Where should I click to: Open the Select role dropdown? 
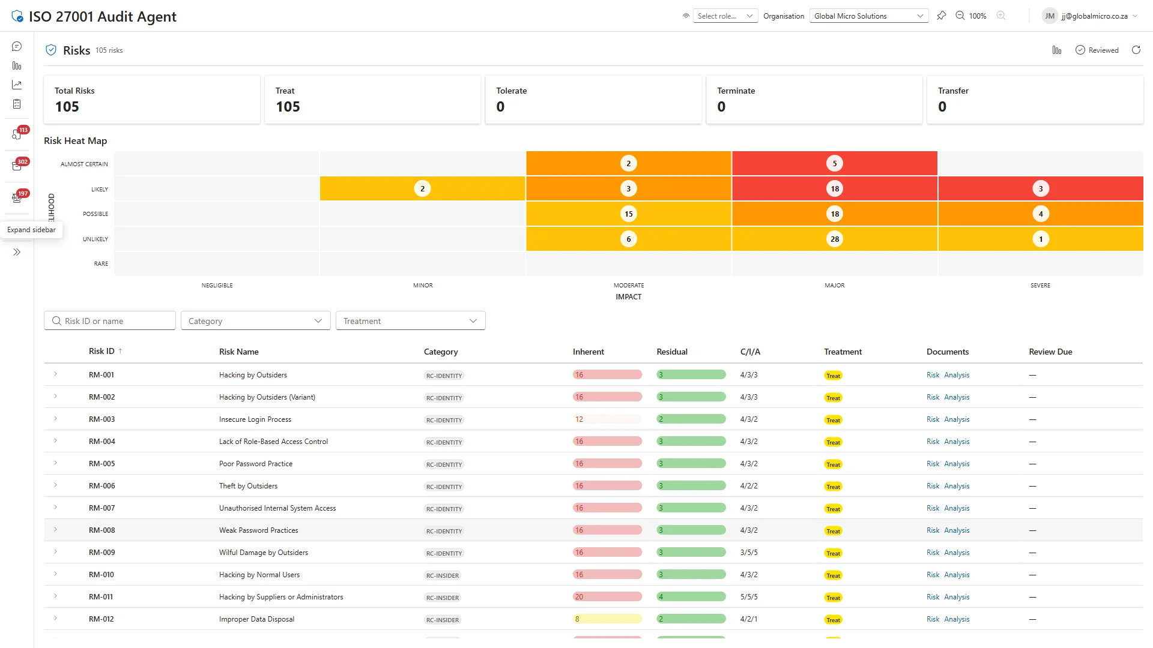pyautogui.click(x=725, y=16)
